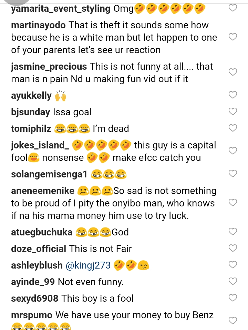The width and height of the screenshot is (248, 330).
Task: Like jasmine_precious's 'not funny' comment
Action: 233,72
